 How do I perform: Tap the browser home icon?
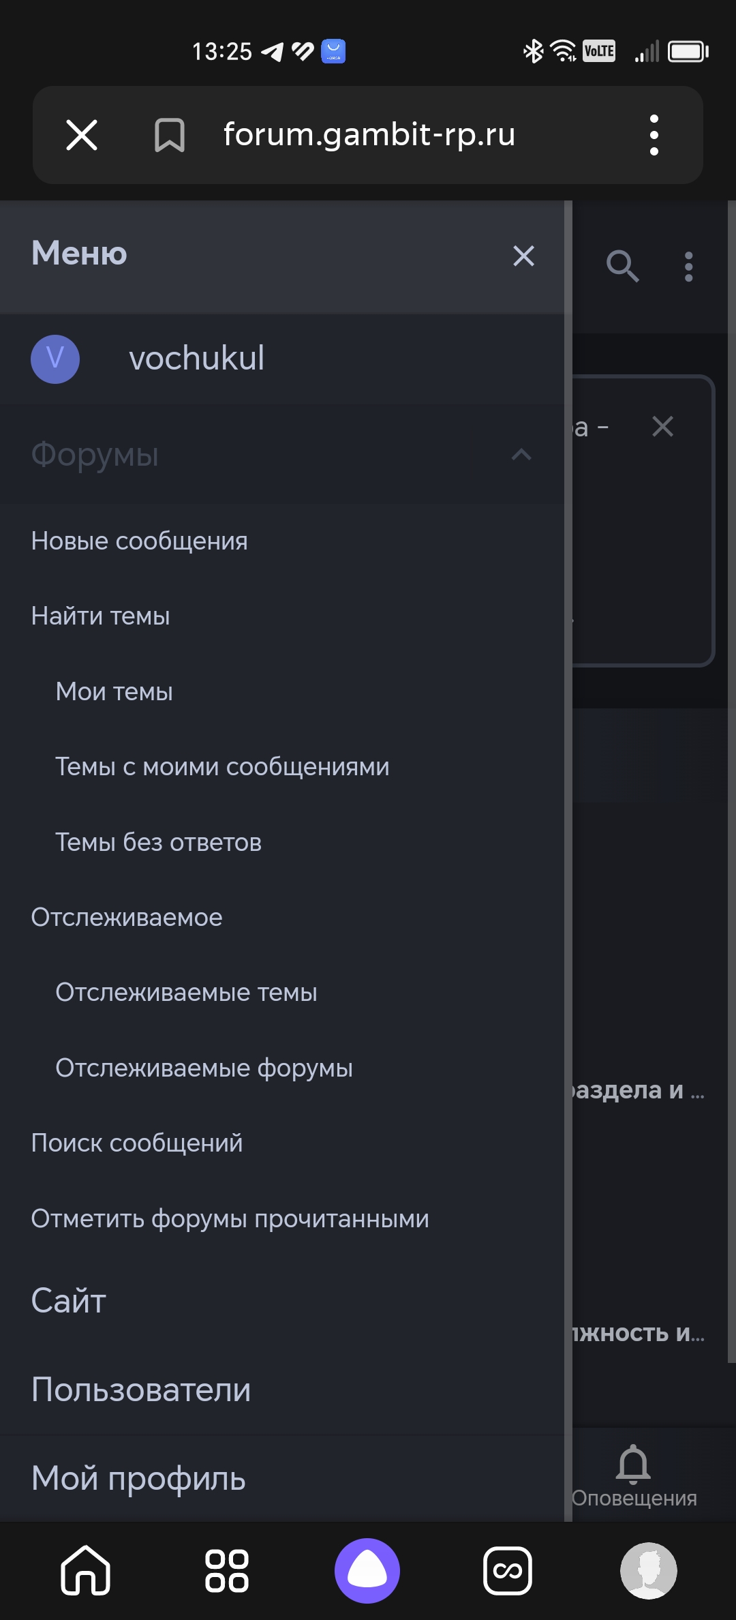85,1570
